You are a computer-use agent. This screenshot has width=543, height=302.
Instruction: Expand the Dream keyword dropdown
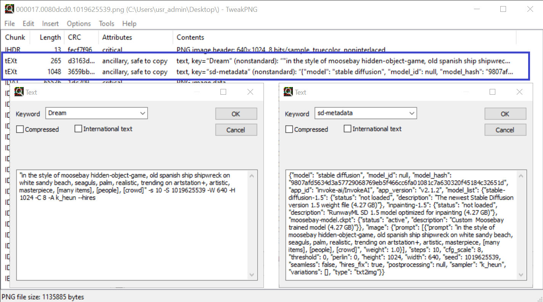tap(143, 113)
